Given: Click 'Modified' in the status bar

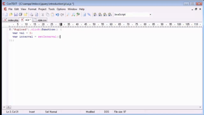Looking at the screenshot, I should 90,112.
